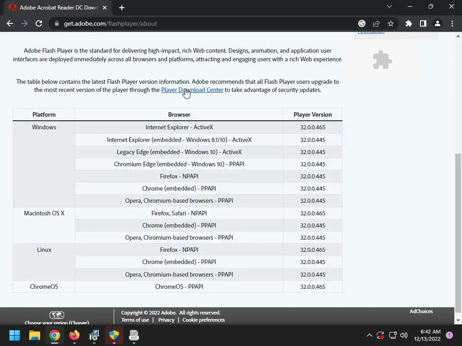462x346 pixels.
Task: Click the region world map icon
Action: tap(57, 315)
